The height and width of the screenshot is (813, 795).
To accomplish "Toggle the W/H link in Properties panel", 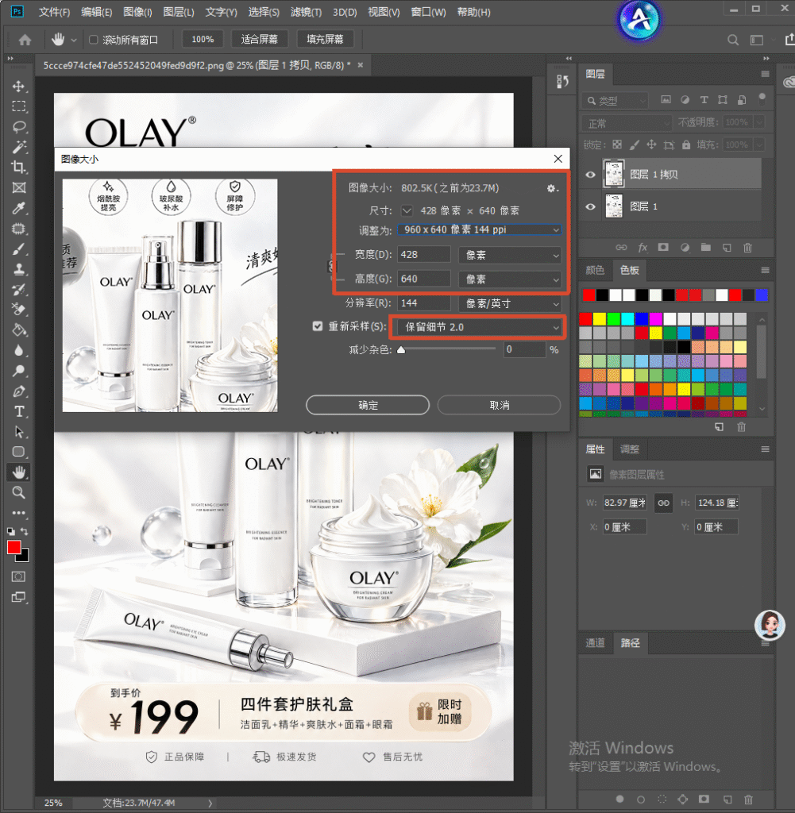I will pyautogui.click(x=663, y=503).
